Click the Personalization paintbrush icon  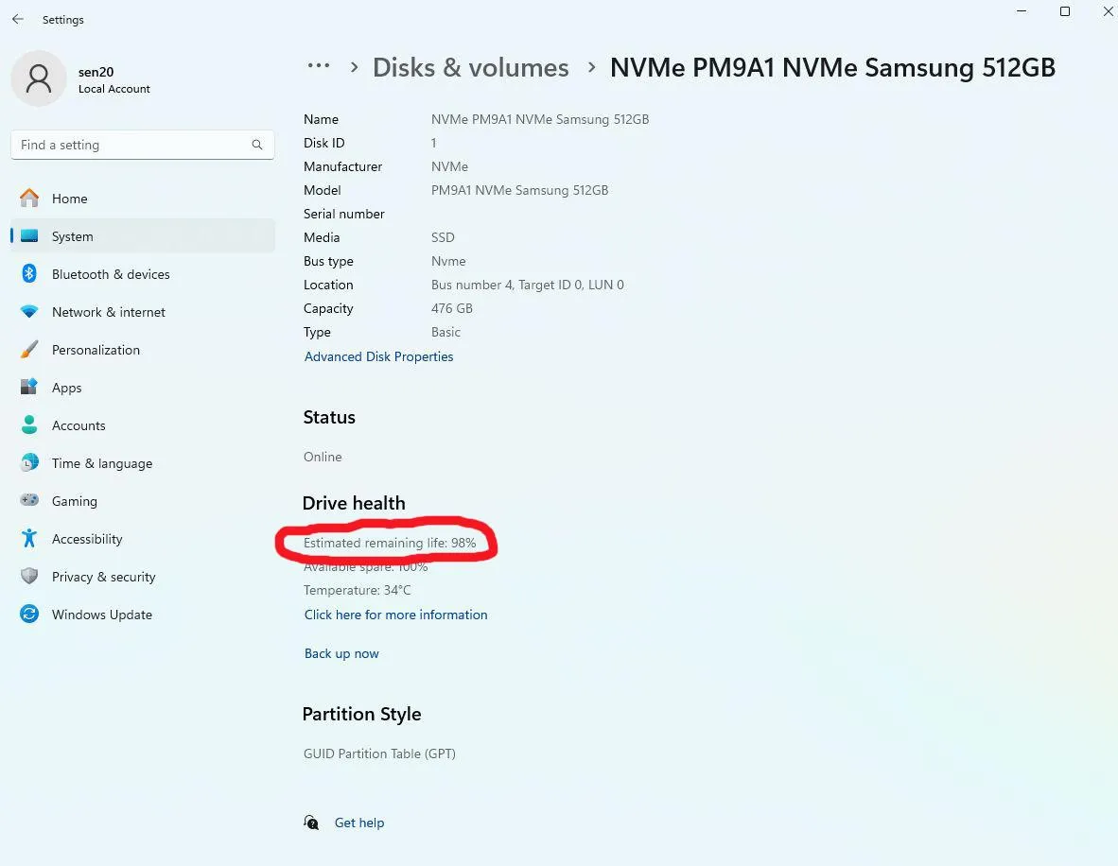pyautogui.click(x=29, y=349)
